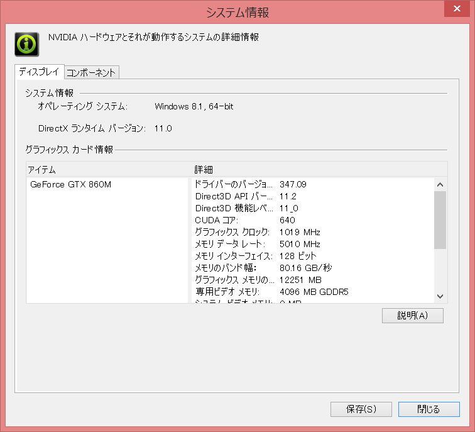Viewport: 475px width, 432px height.
Task: Click the value 11_0
Action: (x=288, y=209)
